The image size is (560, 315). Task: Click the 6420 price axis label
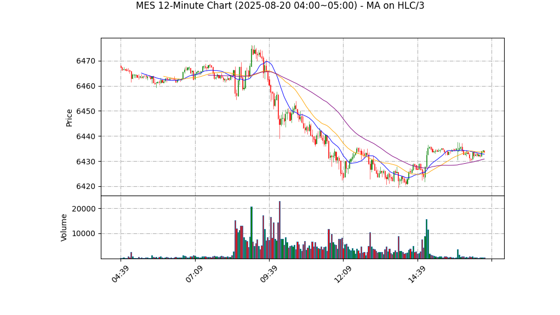pyautogui.click(x=85, y=186)
